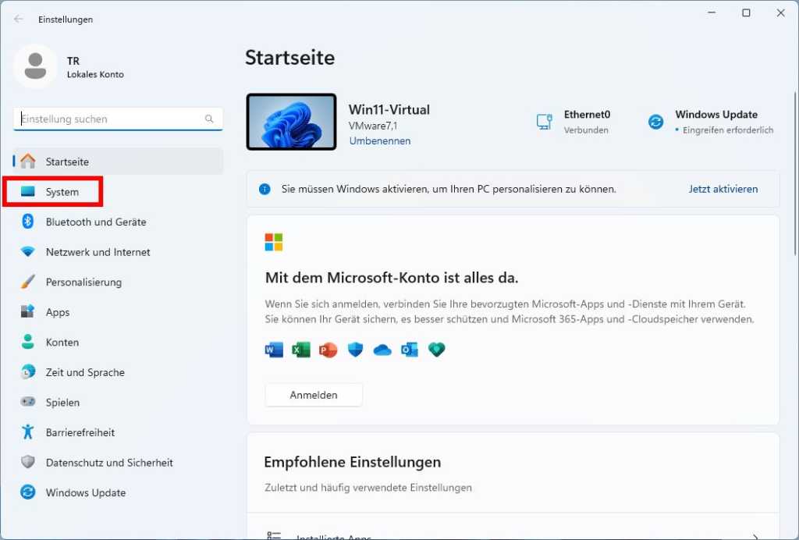Click the Anmelden button
Viewport: 799px width, 540px height.
click(x=314, y=395)
